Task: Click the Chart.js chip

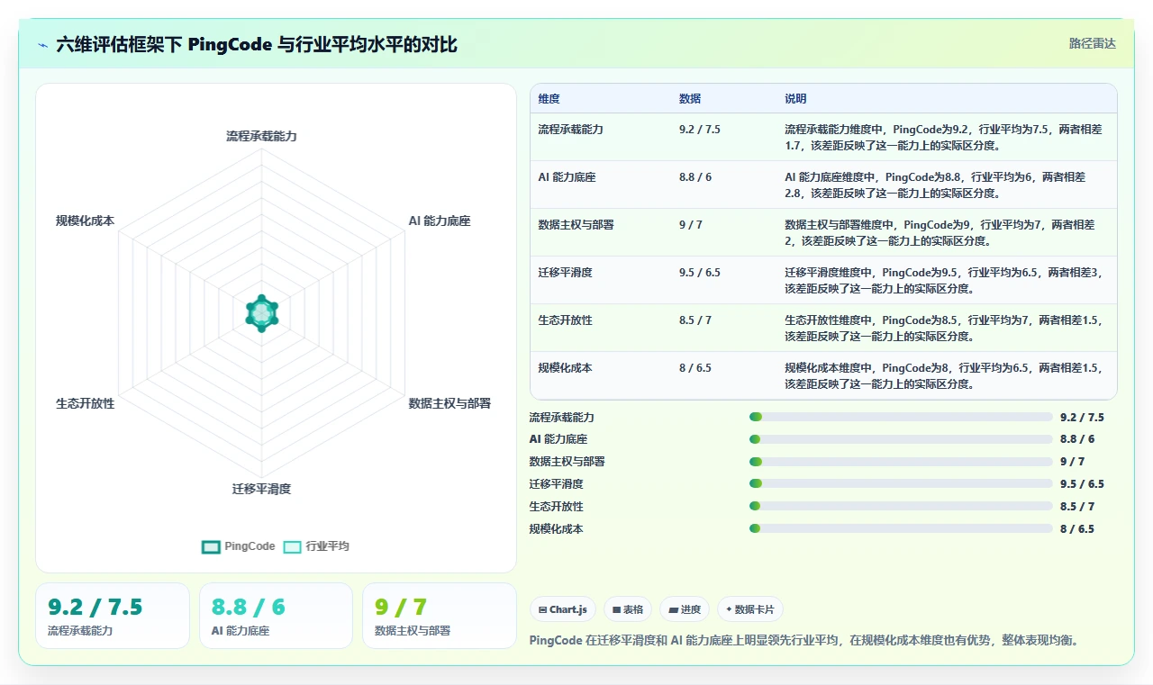Action: click(x=563, y=609)
